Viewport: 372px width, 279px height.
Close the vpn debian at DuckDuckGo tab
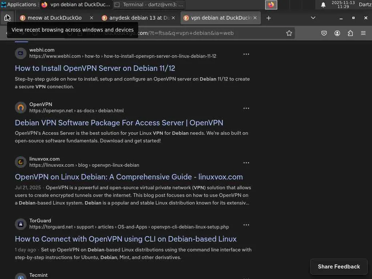(x=255, y=18)
